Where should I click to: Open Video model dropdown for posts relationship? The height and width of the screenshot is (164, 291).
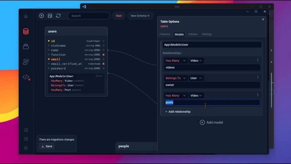[196, 96]
